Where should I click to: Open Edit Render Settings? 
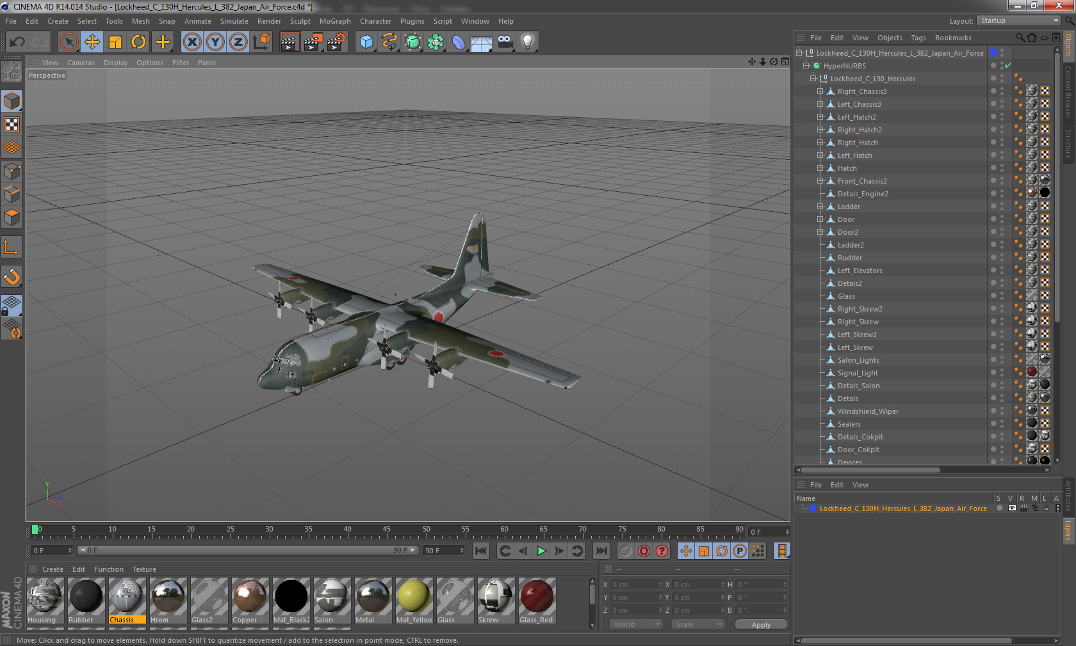[336, 42]
